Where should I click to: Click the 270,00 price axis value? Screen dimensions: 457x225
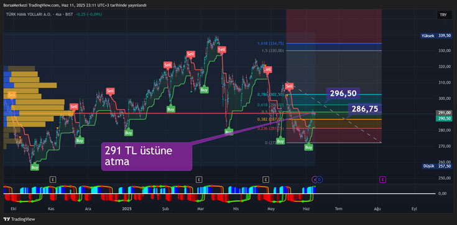click(x=445, y=146)
